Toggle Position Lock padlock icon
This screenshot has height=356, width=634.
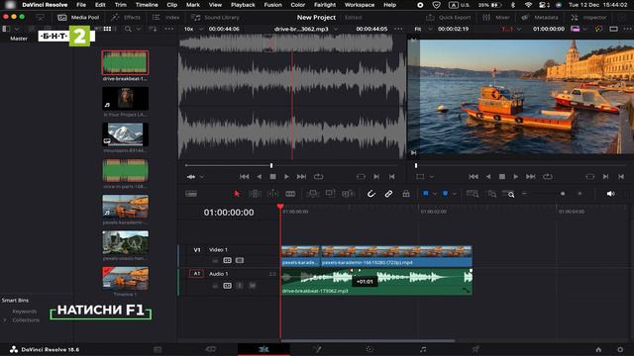(406, 194)
